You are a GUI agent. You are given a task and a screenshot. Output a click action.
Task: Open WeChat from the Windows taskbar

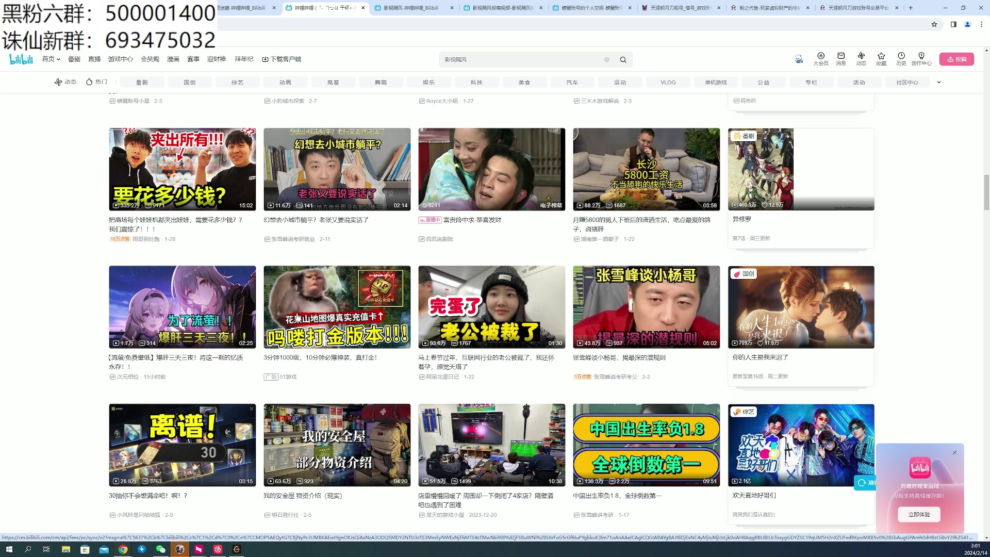(161, 549)
